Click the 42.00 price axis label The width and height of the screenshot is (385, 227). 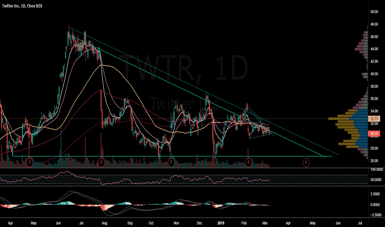point(374,61)
